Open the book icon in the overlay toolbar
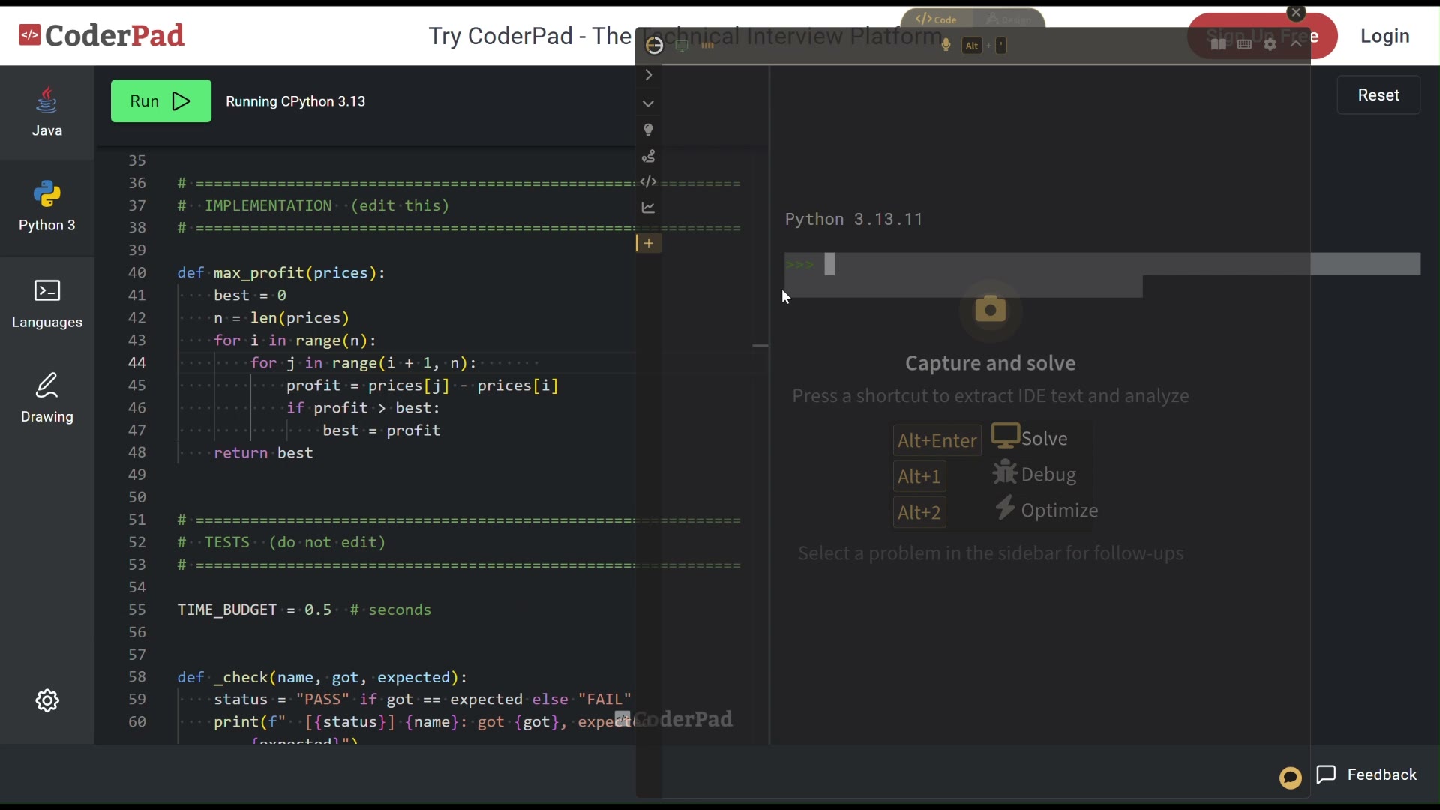This screenshot has height=810, width=1440. 1219,44
